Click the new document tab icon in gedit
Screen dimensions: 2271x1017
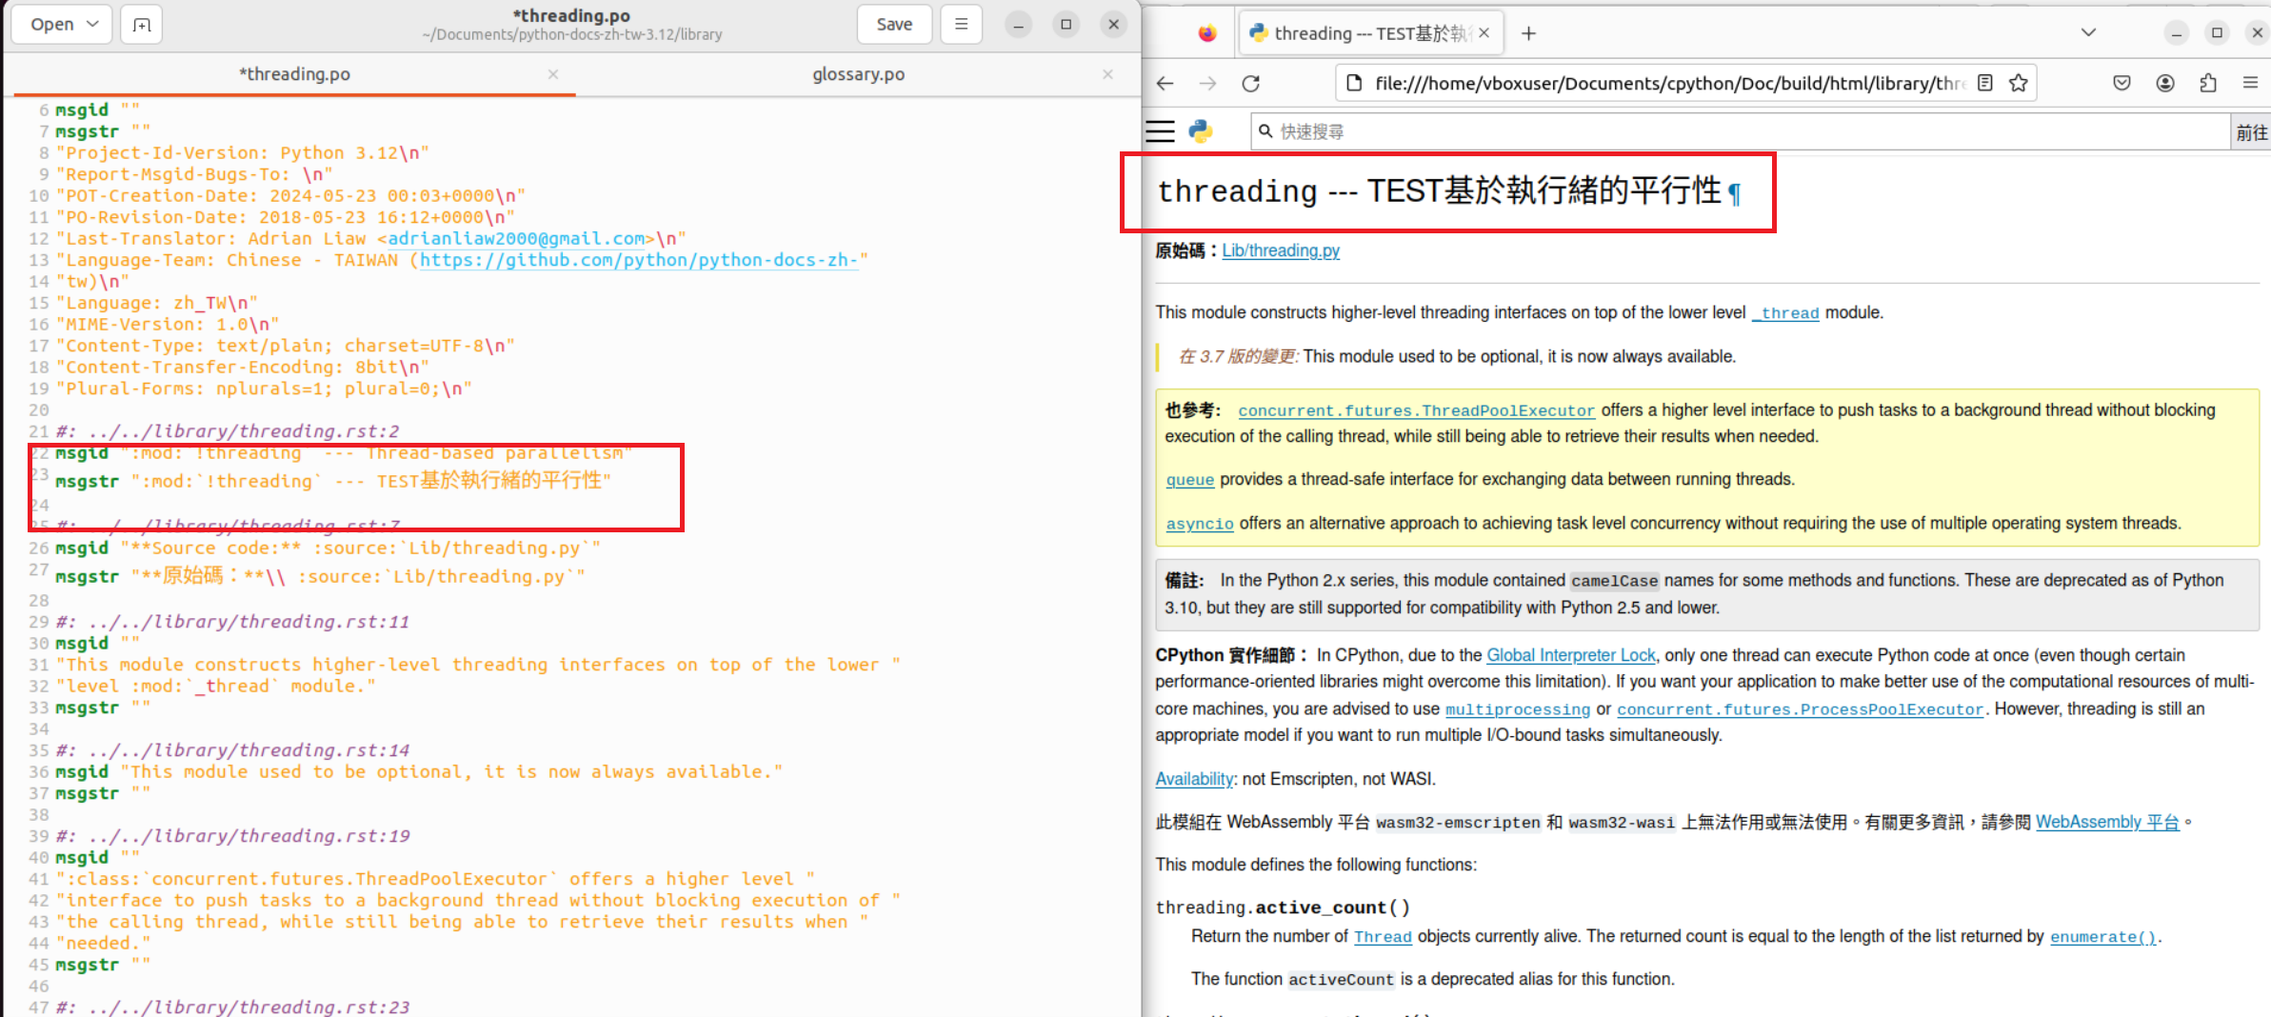pyautogui.click(x=142, y=25)
